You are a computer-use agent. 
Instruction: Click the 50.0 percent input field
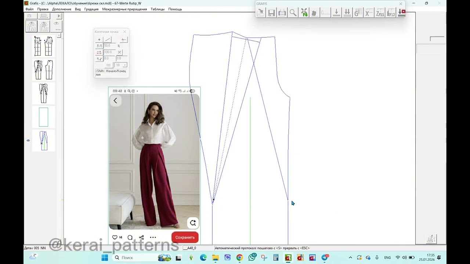110,46
